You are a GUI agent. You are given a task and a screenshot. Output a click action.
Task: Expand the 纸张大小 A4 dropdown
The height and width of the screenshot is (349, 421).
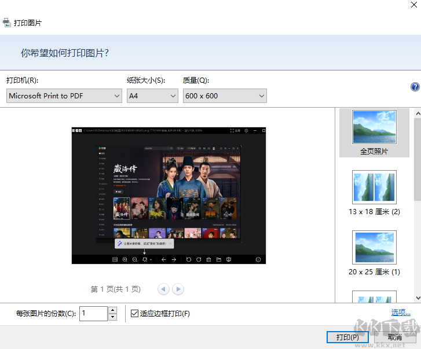click(x=152, y=96)
